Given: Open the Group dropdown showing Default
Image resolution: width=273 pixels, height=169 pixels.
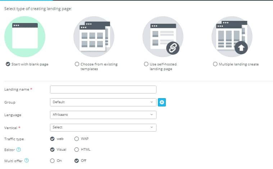Looking at the screenshot, I should click(103, 102).
